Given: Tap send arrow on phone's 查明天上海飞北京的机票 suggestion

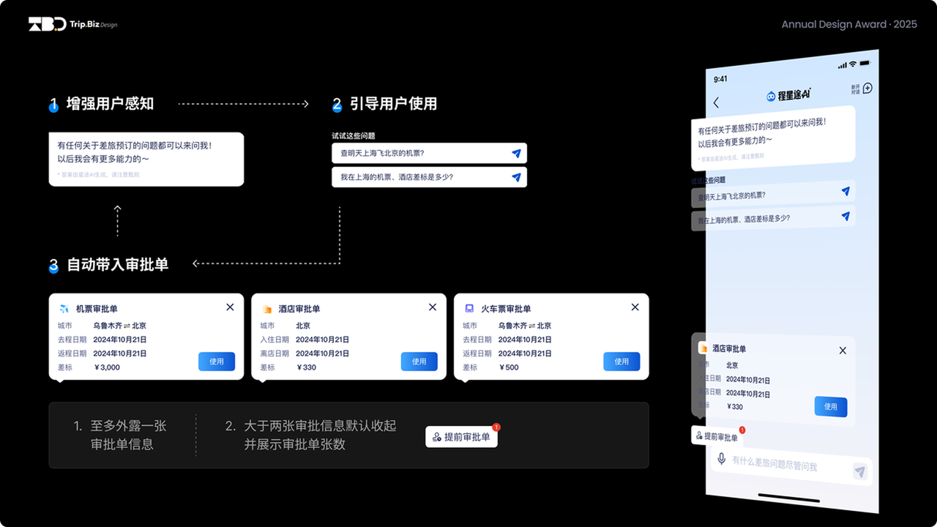Looking at the screenshot, I should (x=845, y=192).
